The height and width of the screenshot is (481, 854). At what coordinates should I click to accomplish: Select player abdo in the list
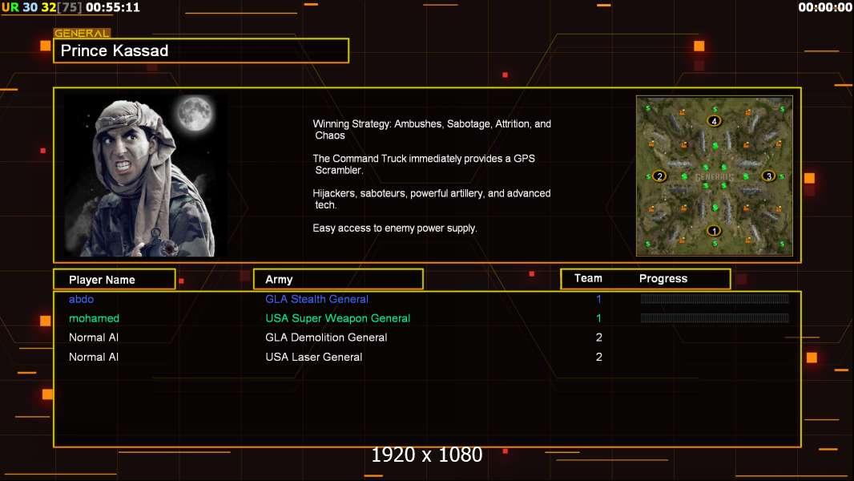coord(81,299)
